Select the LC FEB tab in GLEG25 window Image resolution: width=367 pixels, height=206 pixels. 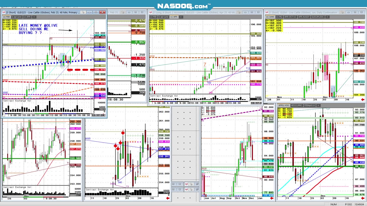6,17
